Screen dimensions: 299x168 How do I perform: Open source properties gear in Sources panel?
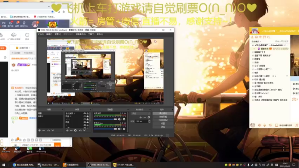[x=75, y=130]
